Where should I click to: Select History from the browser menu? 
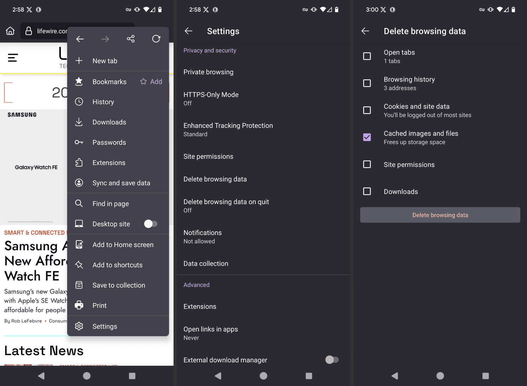(x=103, y=102)
